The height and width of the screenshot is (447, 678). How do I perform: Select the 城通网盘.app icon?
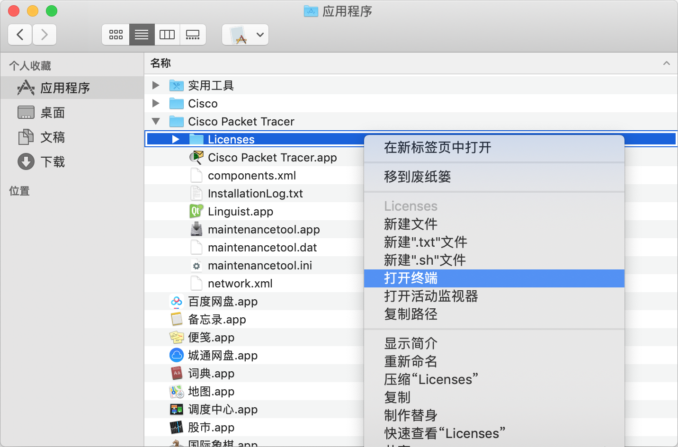[177, 355]
